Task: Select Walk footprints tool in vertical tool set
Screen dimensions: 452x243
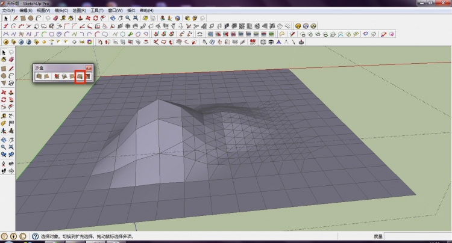Action: 4,171
